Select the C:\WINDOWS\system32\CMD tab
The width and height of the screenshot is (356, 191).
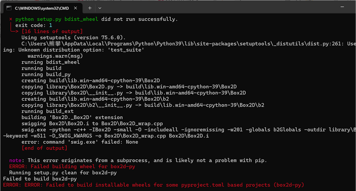[x=42, y=8]
